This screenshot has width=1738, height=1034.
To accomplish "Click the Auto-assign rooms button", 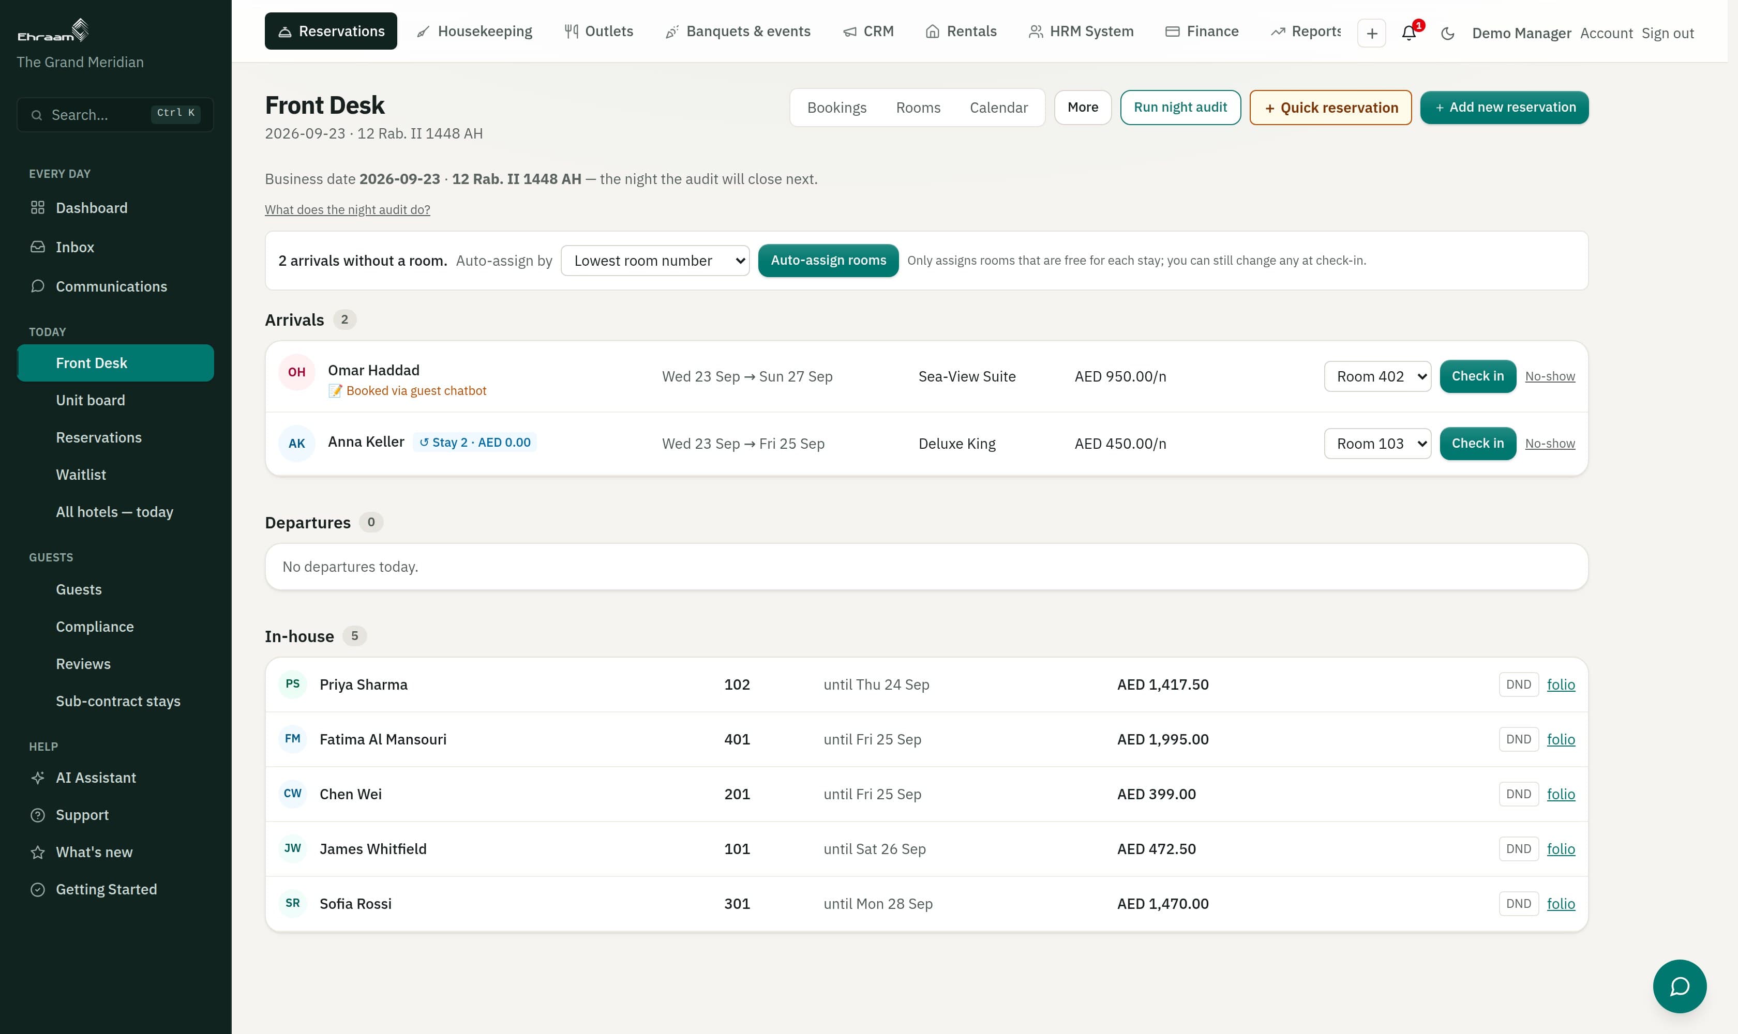I will point(828,261).
